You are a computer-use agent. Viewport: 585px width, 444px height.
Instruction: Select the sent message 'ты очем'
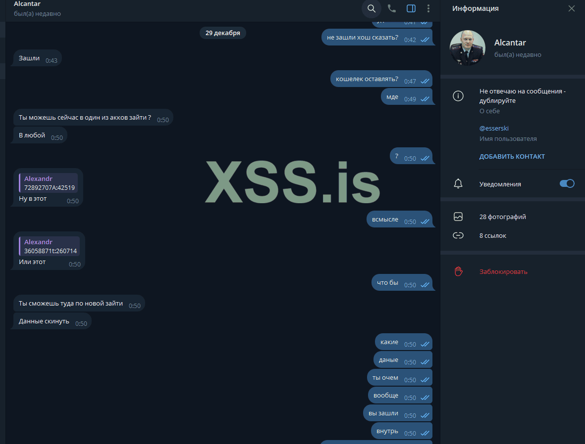[x=400, y=378]
